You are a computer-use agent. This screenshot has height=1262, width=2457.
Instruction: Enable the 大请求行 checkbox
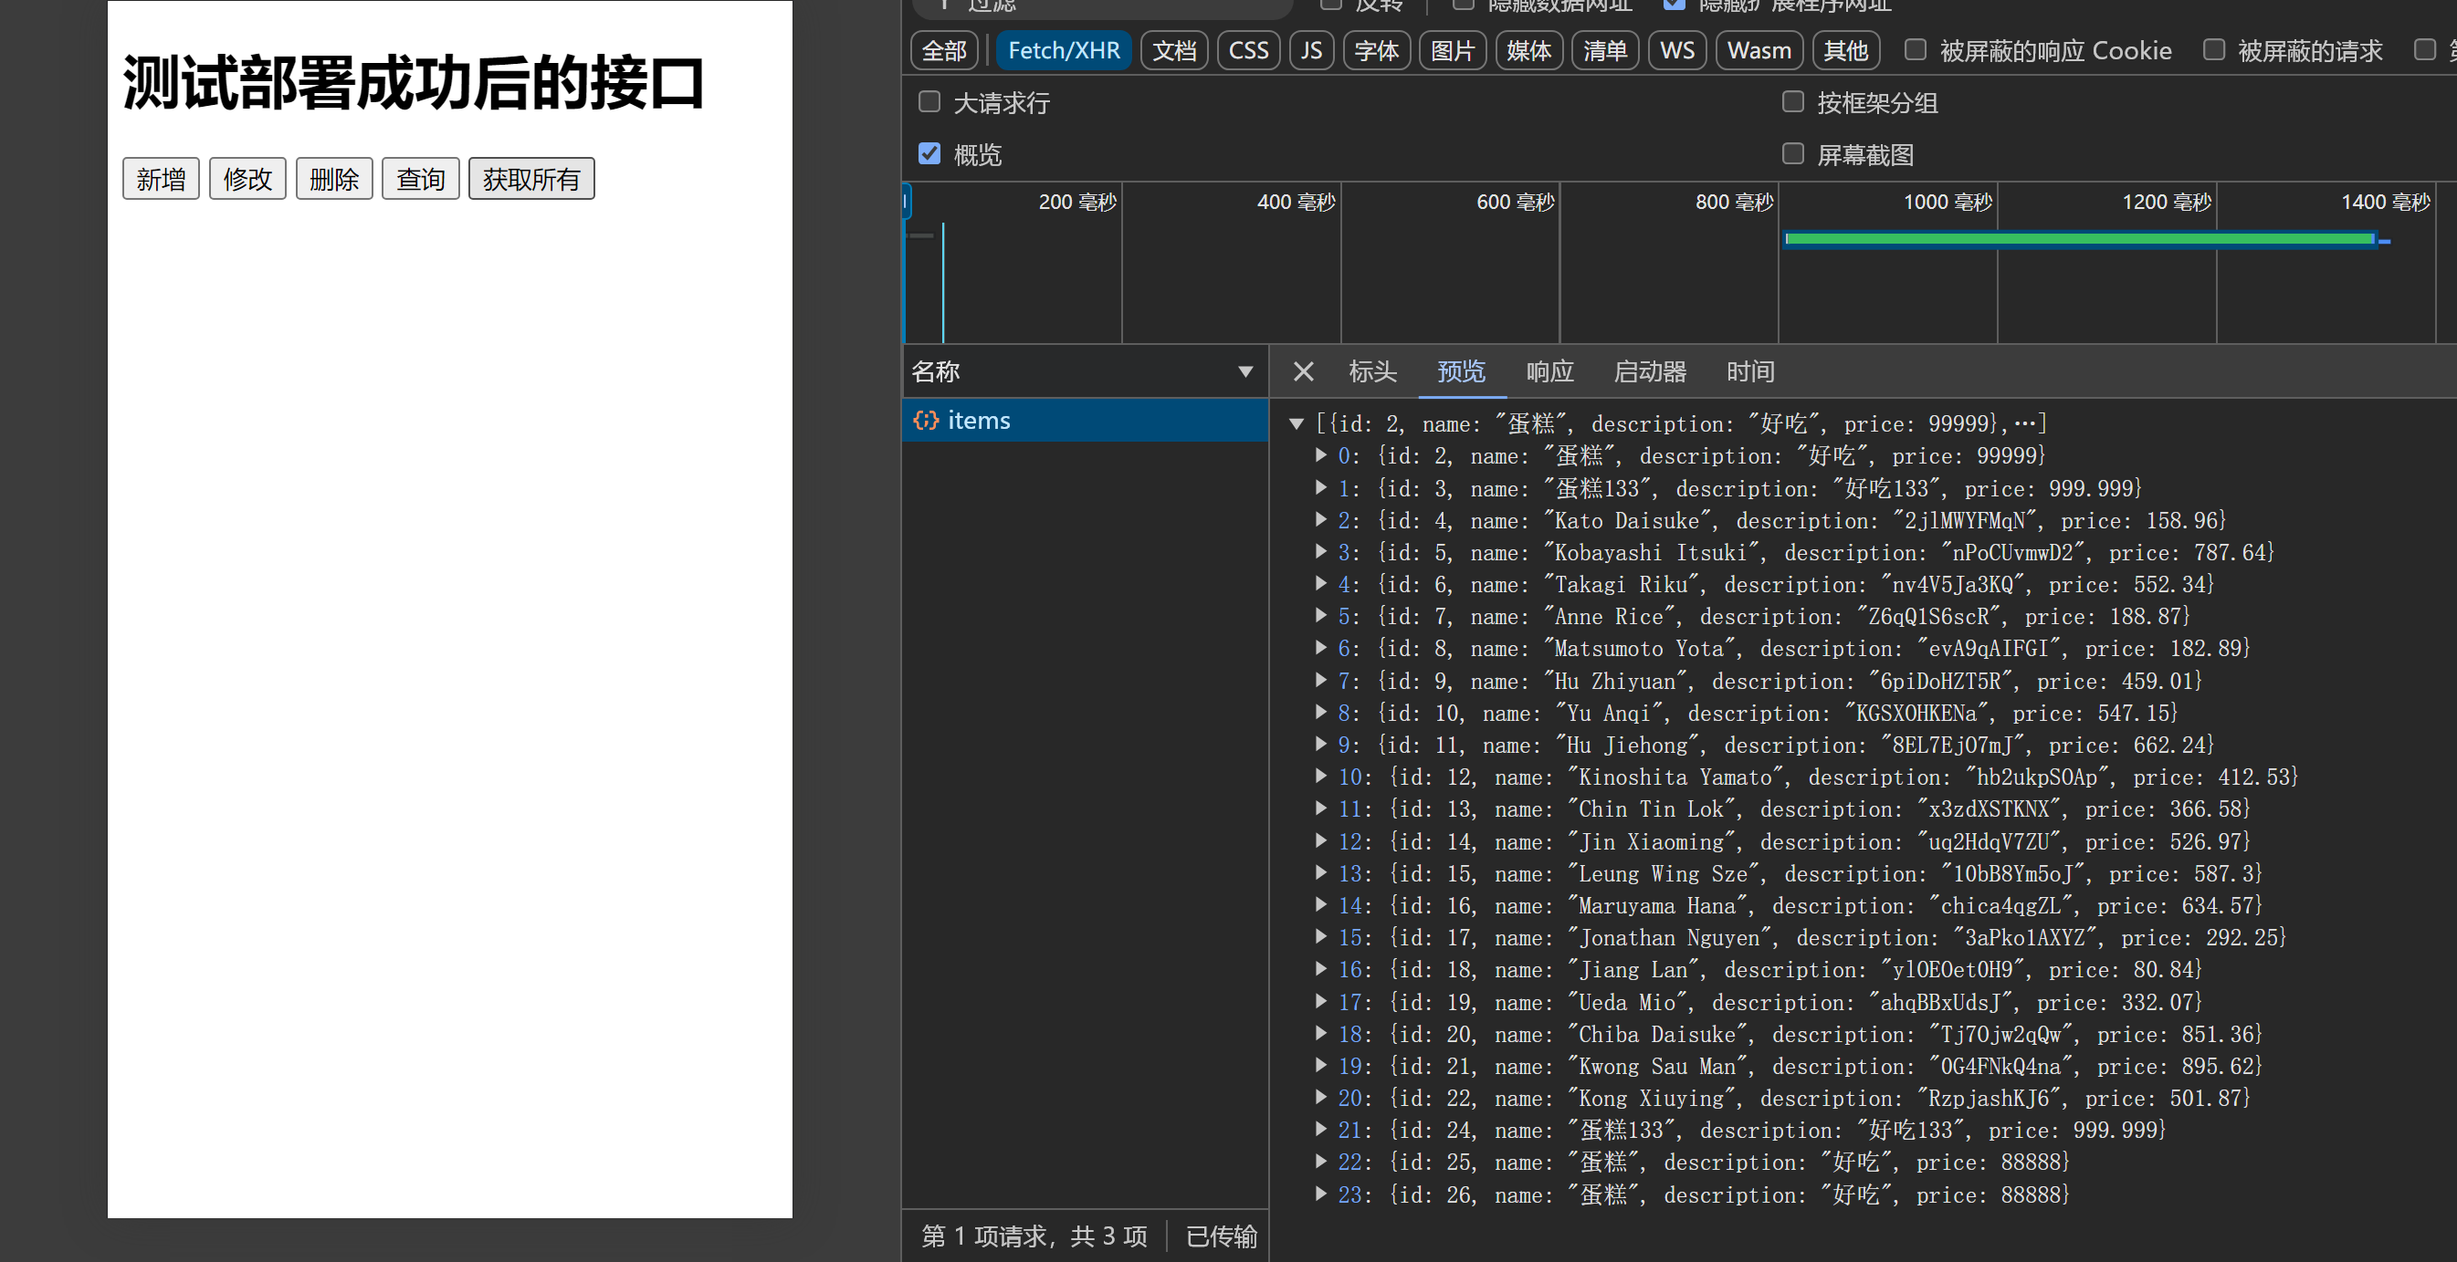point(929,102)
